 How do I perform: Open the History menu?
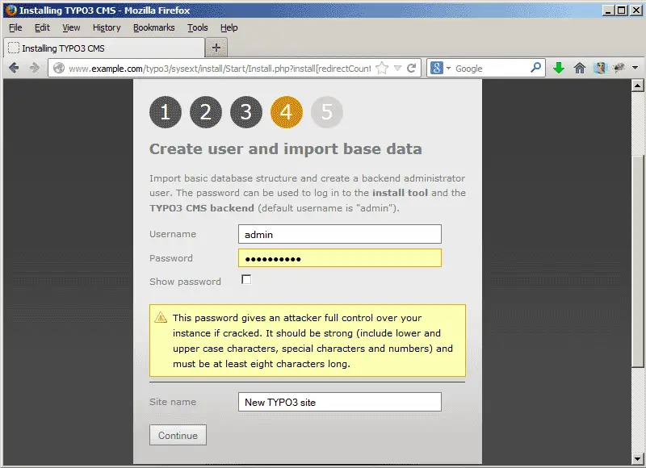(107, 27)
